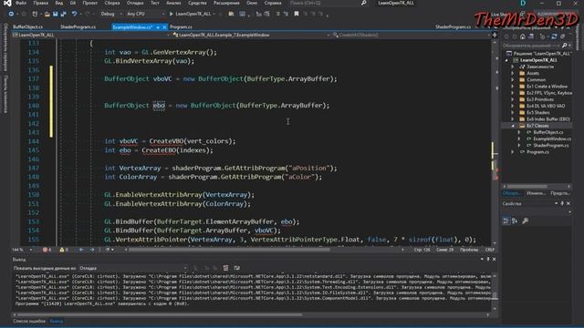Select the Зависимости node
This screenshot has height=328, width=584.
click(540, 67)
